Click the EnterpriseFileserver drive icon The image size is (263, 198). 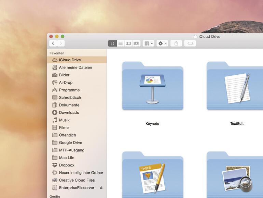coord(55,188)
